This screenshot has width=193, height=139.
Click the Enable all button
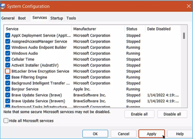[x=139, y=114]
